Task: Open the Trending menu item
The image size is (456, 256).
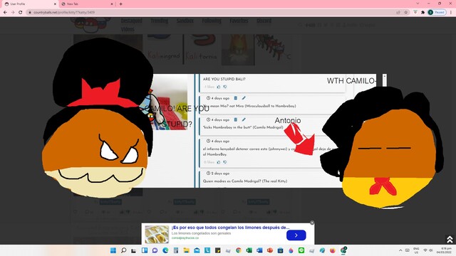Action: click(x=160, y=21)
